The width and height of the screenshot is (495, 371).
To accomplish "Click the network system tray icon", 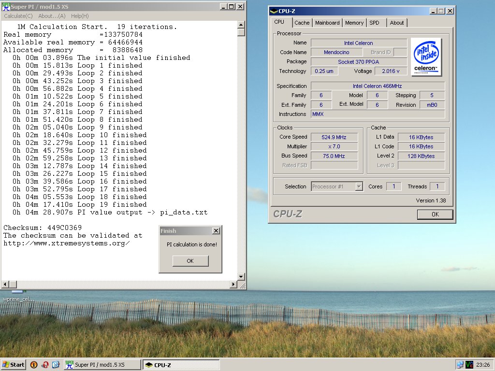I will click(x=460, y=365).
